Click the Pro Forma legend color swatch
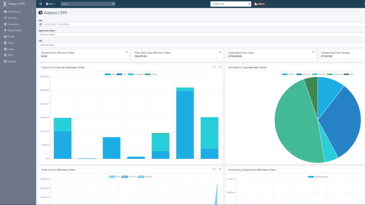The width and height of the screenshot is (365, 205). [124, 177]
